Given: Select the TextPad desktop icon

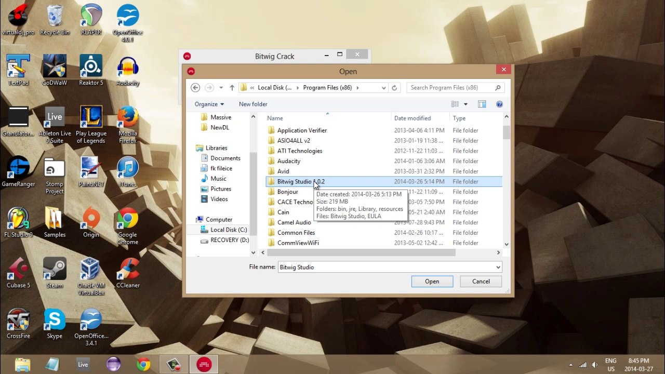Looking at the screenshot, I should 18,70.
